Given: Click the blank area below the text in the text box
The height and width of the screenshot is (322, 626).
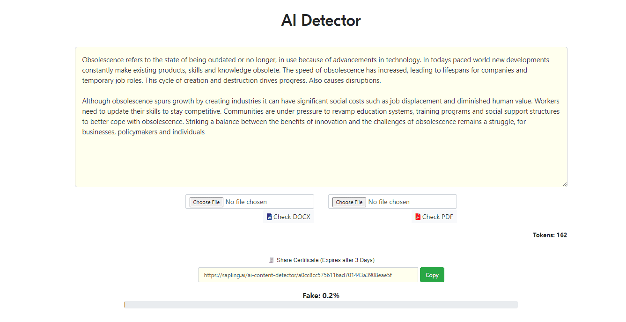Looking at the screenshot, I should [x=321, y=161].
